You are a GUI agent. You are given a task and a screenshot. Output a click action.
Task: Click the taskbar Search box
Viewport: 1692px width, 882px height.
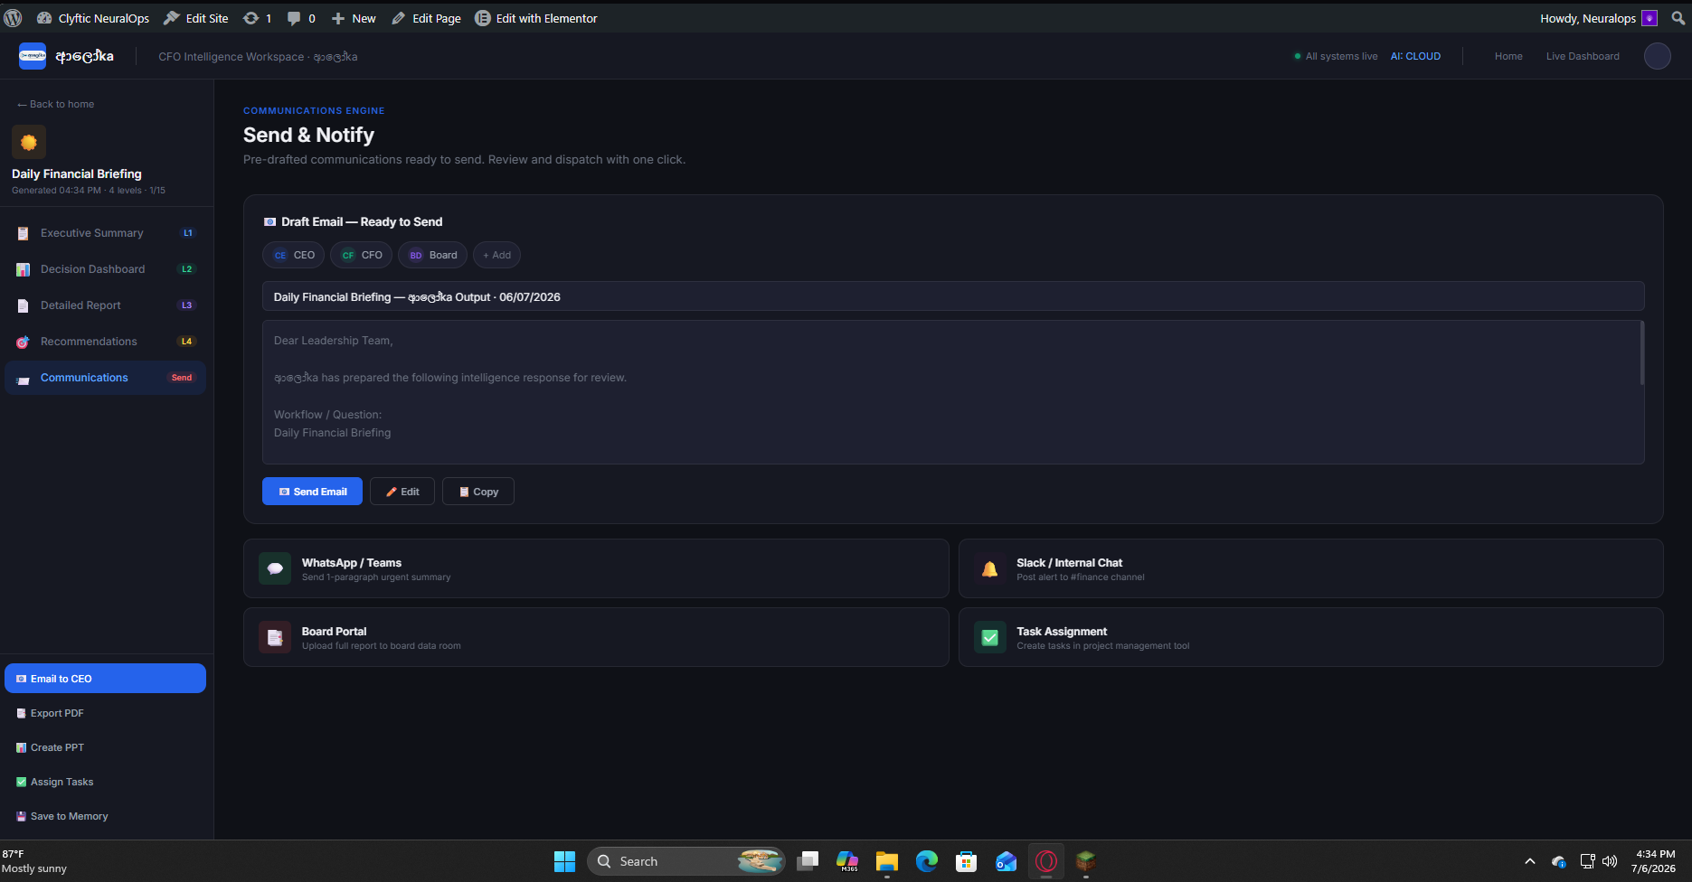[685, 861]
